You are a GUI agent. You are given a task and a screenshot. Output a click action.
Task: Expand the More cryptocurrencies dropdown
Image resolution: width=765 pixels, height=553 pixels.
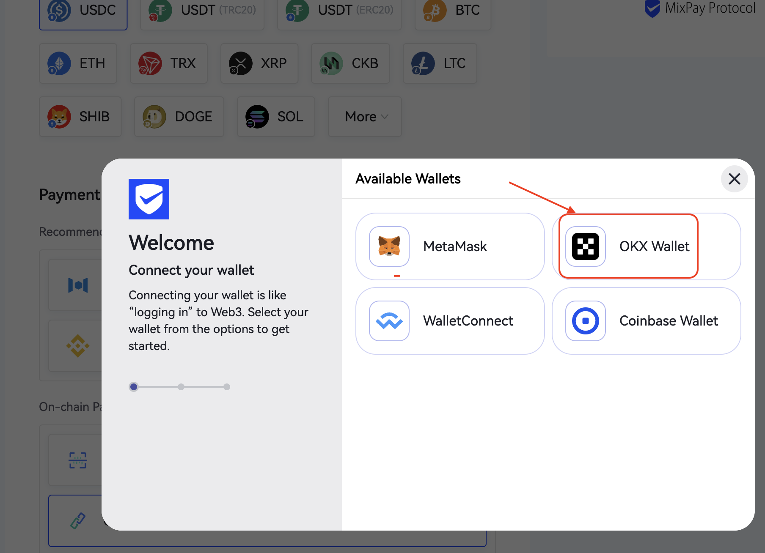365,117
